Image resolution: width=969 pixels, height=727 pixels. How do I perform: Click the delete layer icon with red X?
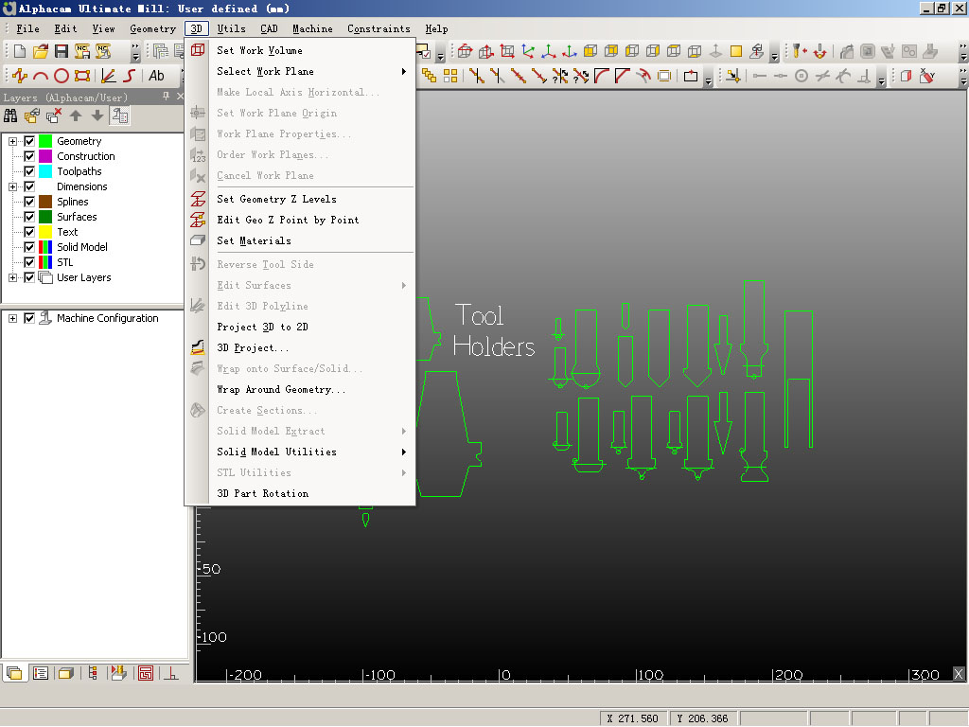[54, 115]
